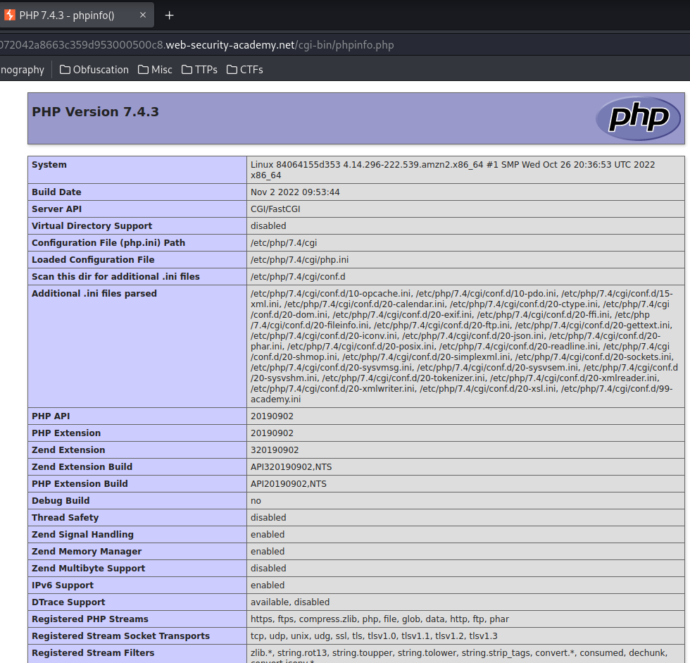Click the PHP logo in the header

638,118
